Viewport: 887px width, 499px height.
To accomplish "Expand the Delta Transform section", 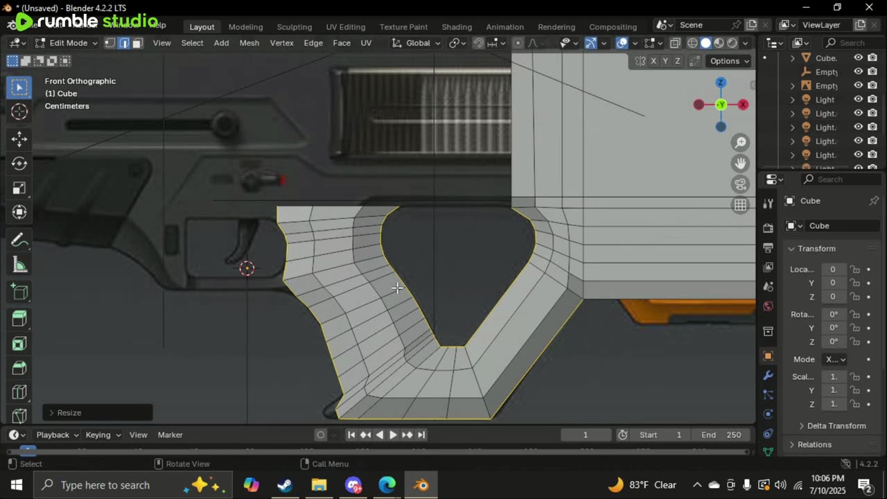I will (836, 426).
